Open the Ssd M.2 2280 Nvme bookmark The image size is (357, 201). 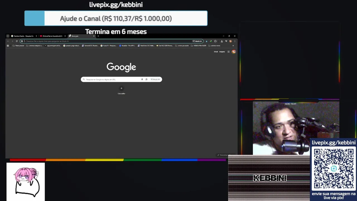click(x=165, y=46)
